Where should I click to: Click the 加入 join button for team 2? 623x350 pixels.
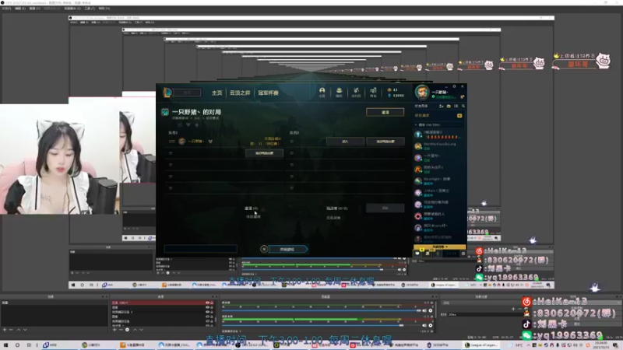click(x=345, y=142)
